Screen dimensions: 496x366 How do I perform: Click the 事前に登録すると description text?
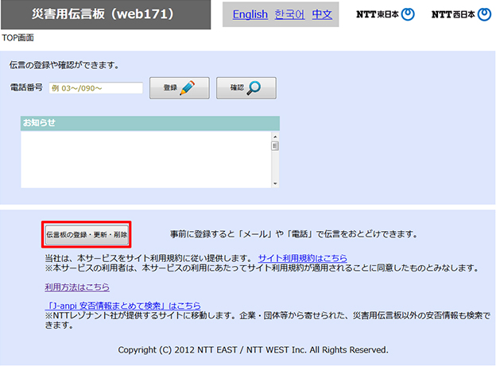[294, 234]
